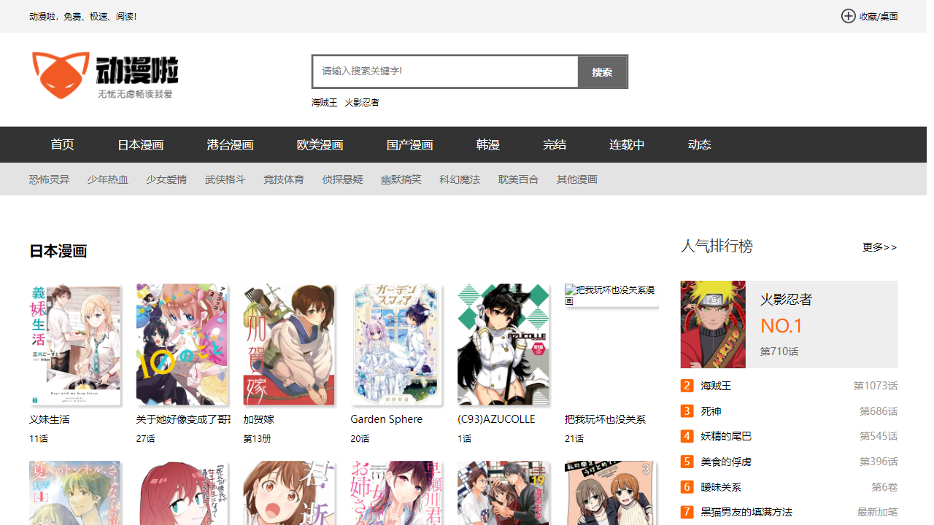The image size is (934, 525).
Task: Open 暧昧关系 in the ranking list
Action: point(721,487)
